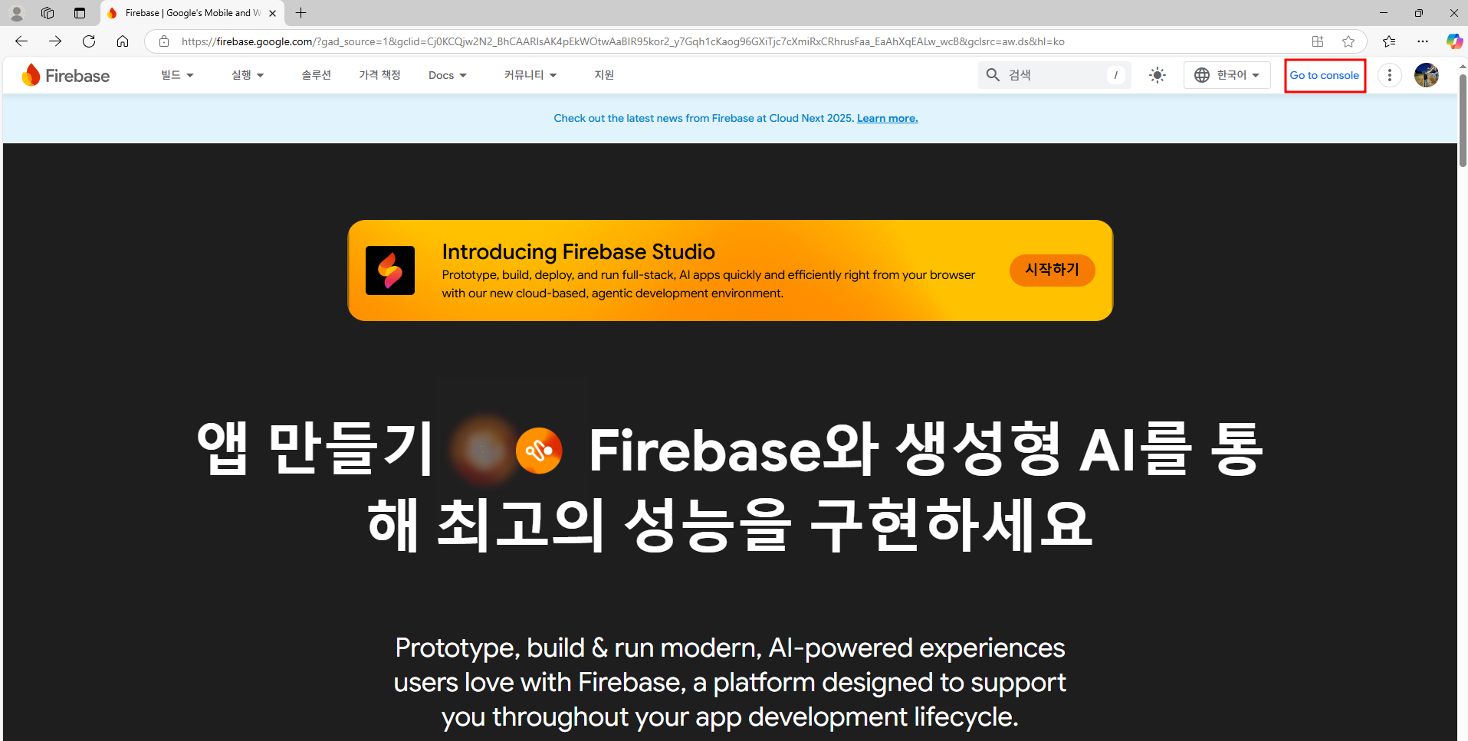
Task: Open the favorites list icon
Action: pyautogui.click(x=1389, y=41)
